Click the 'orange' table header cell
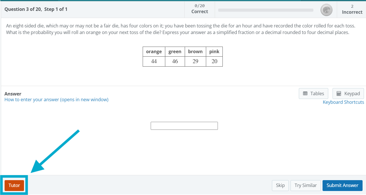366x195 pixels. [x=154, y=51]
